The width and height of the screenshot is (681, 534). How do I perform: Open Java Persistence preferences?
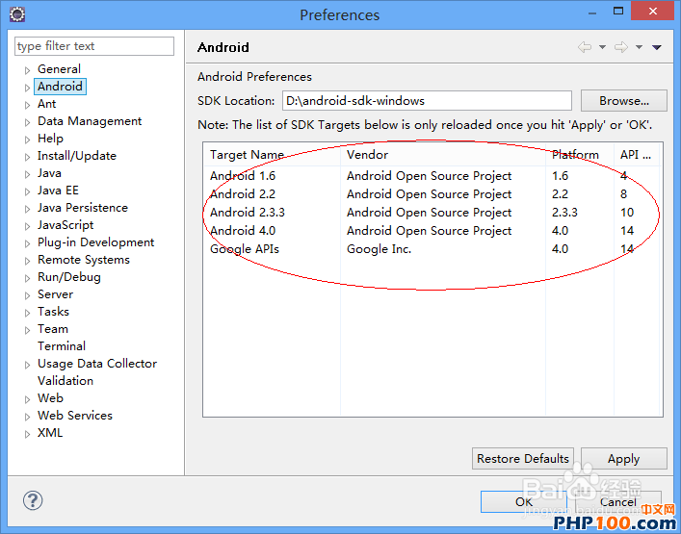(83, 208)
